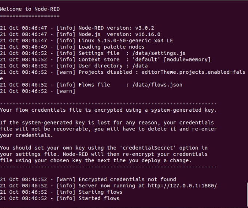This screenshot has width=248, height=208.
Task: Click the Node-RED version v3.0.2 text
Action: 116,28
